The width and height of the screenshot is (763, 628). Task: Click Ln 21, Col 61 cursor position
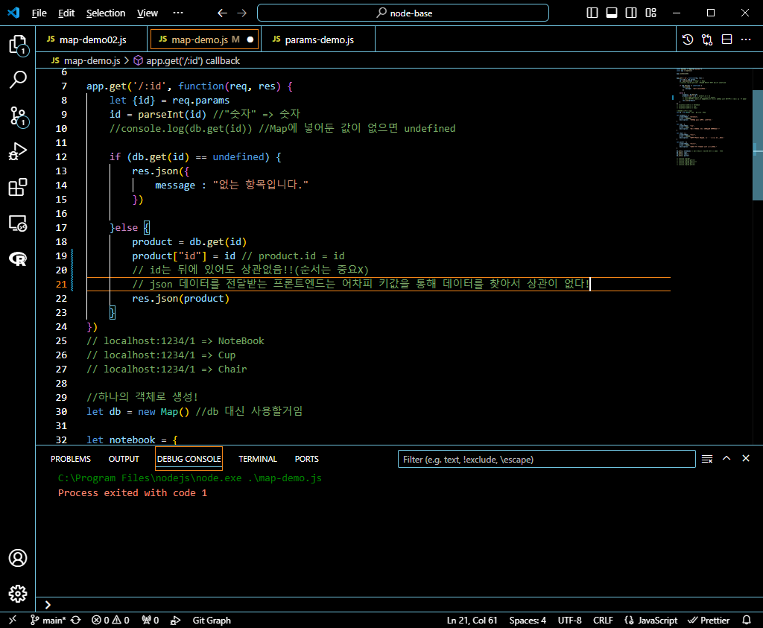[x=472, y=621]
